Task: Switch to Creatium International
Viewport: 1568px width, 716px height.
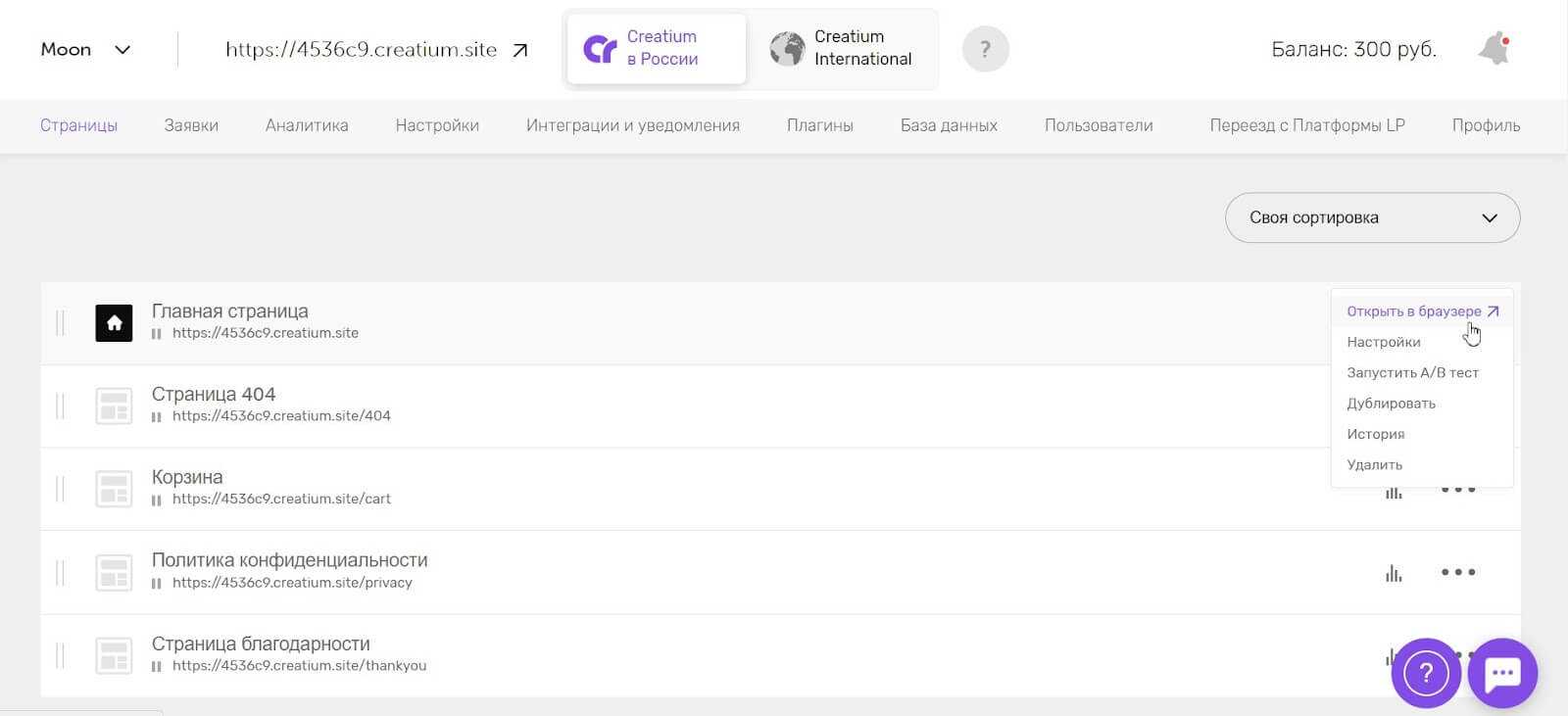Action: coord(842,48)
